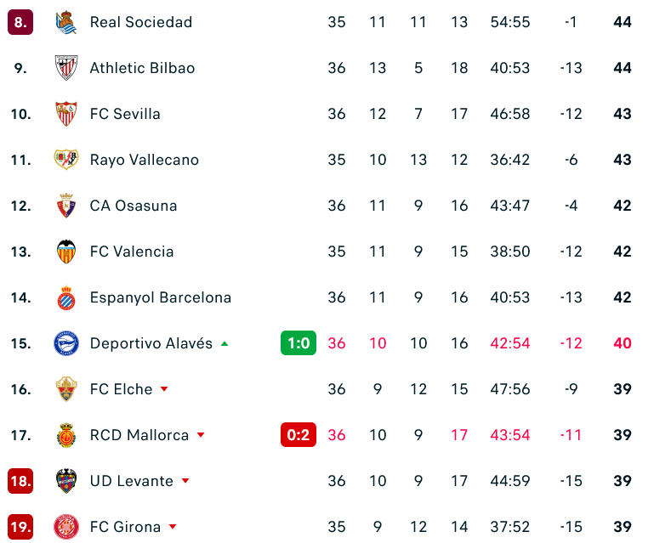The image size is (654, 543).
Task: Click the FC Girona club crest
Action: click(x=66, y=527)
